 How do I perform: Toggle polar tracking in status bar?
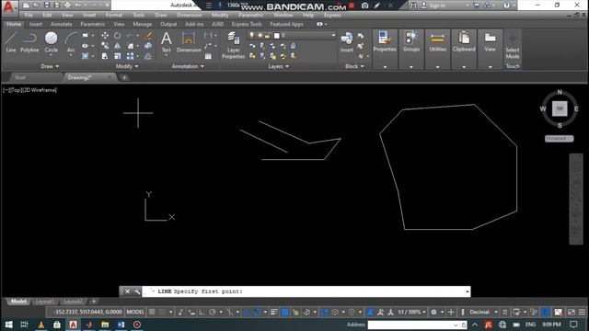(213, 312)
